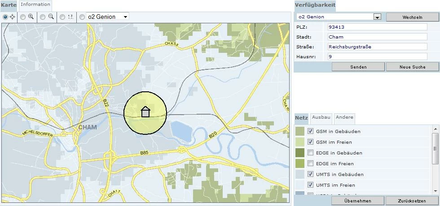This screenshot has height=206, width=440.
Task: Click the MICHELSDORFER road label on map
Action: pos(38,133)
